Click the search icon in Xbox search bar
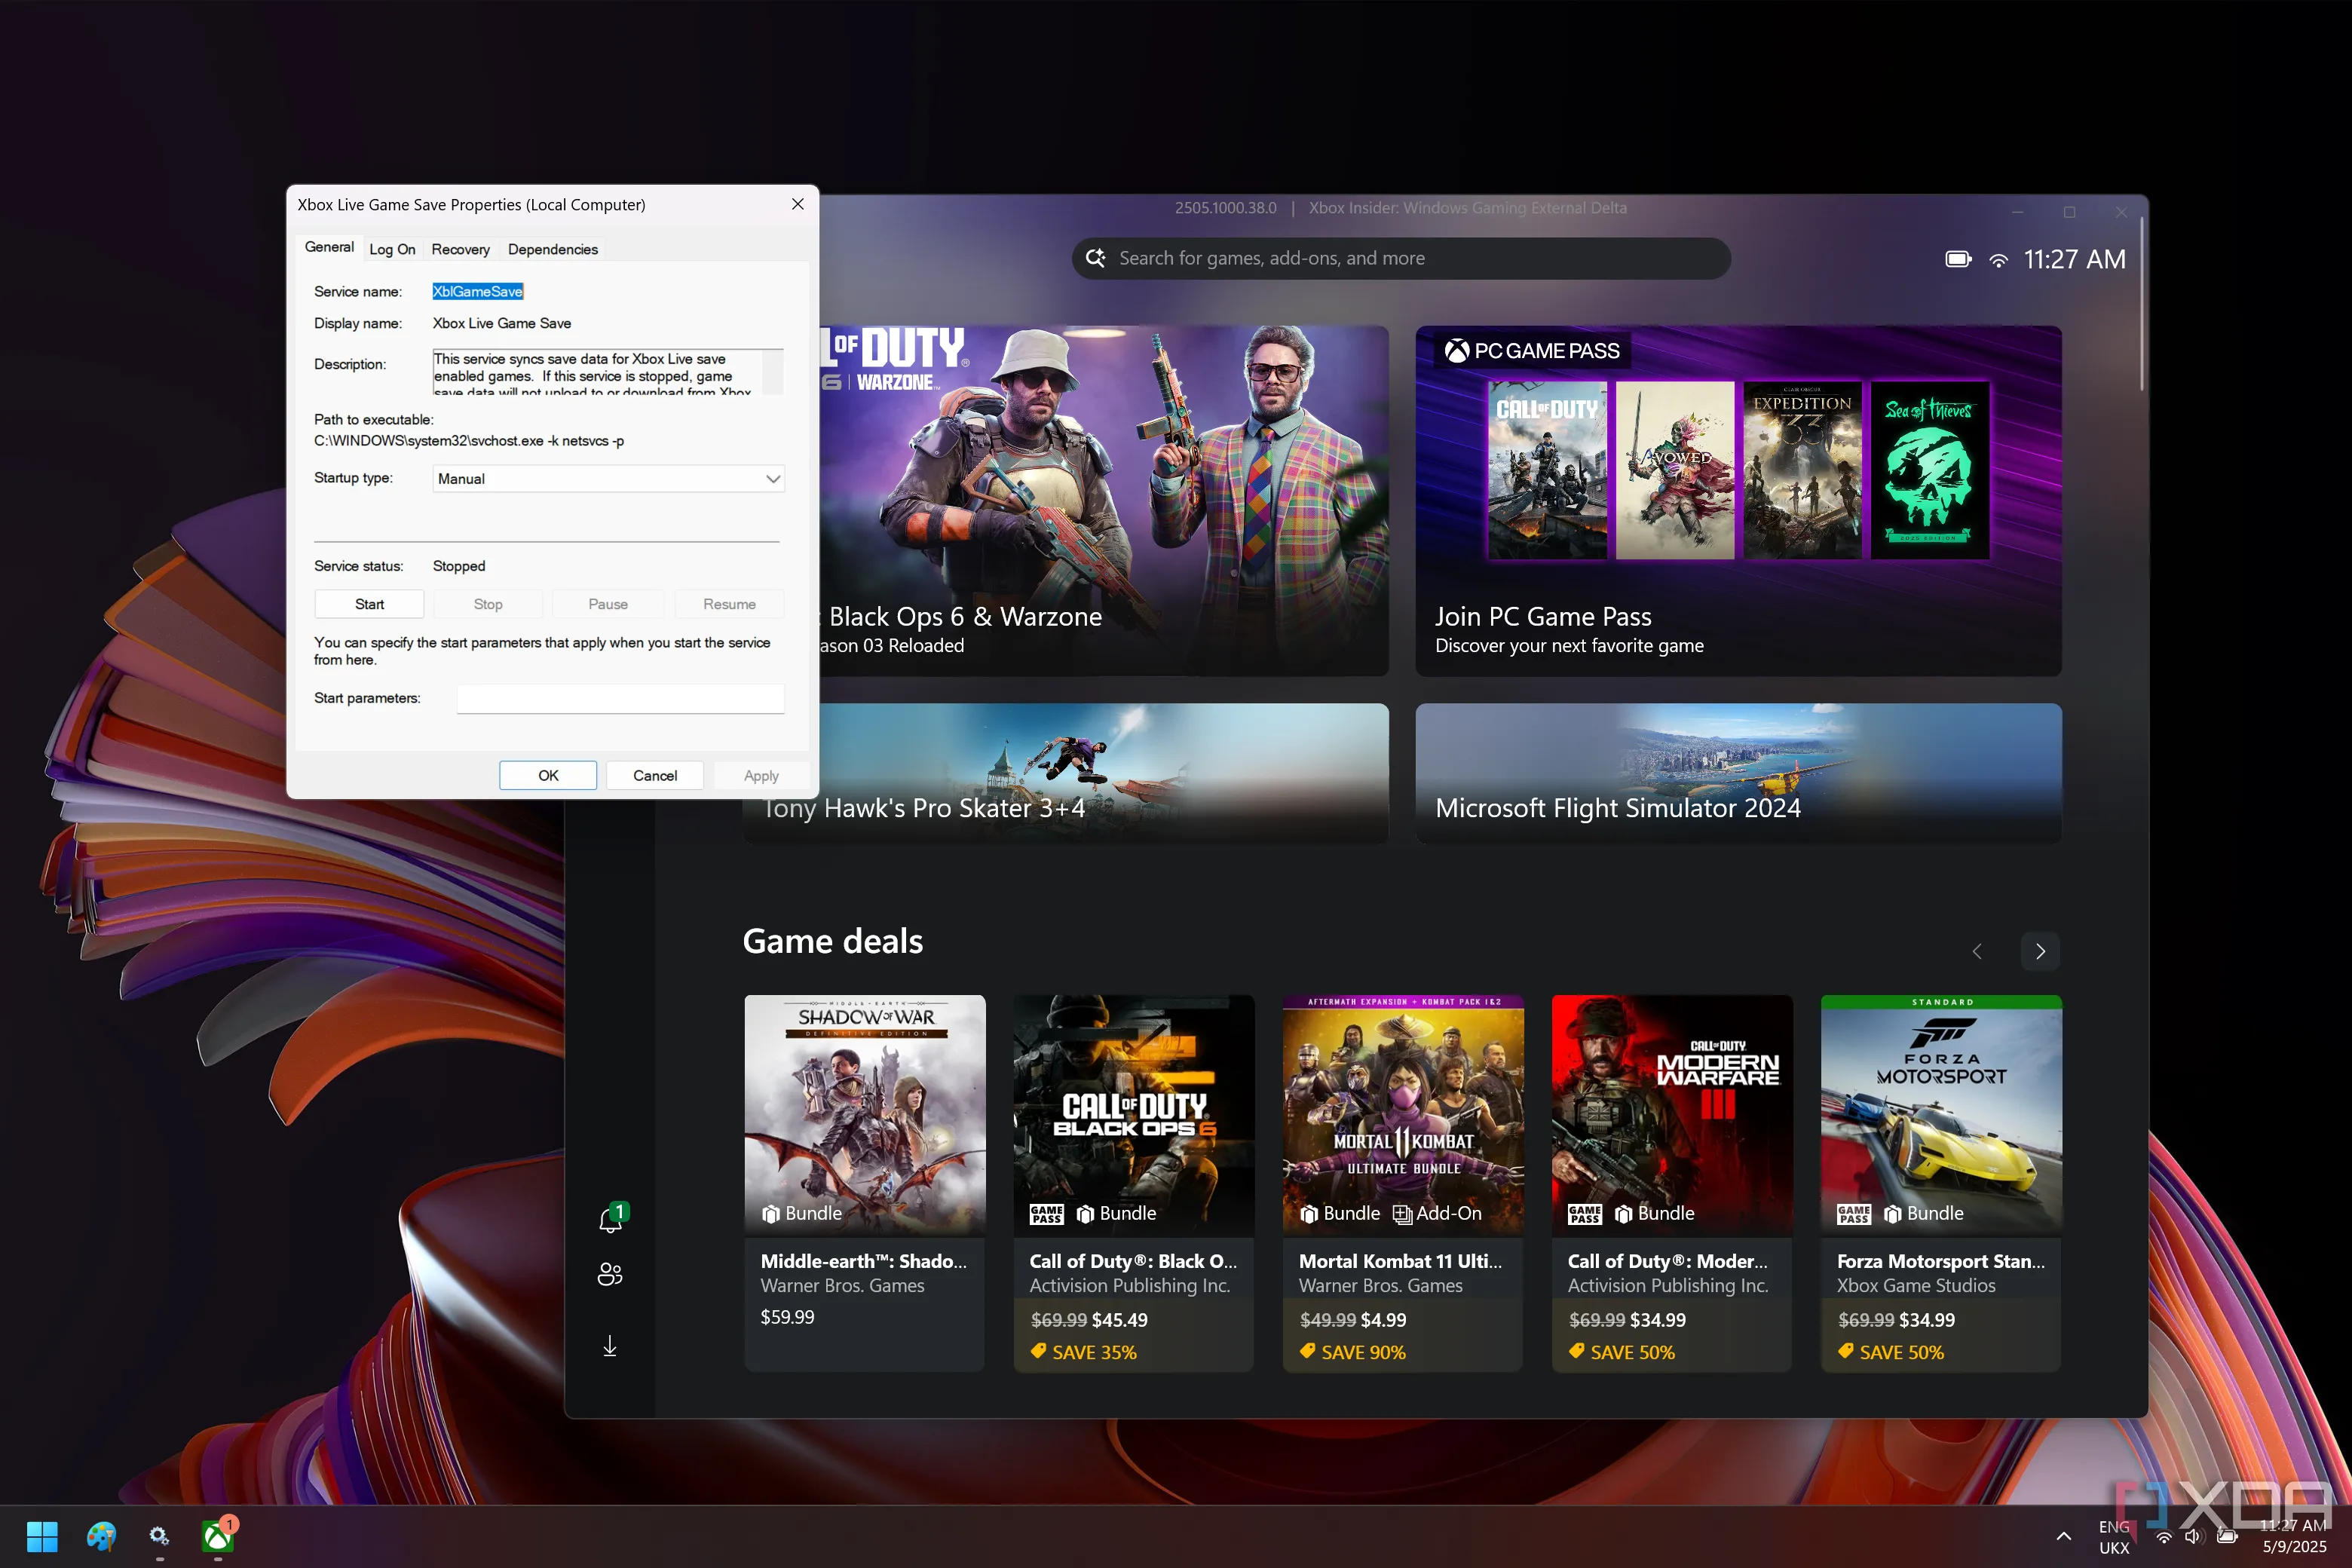2352x1568 pixels. click(1096, 258)
